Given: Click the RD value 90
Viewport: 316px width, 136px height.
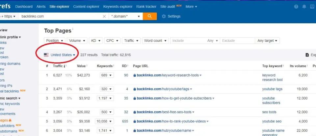Looking at the screenshot, I should click(x=126, y=75).
